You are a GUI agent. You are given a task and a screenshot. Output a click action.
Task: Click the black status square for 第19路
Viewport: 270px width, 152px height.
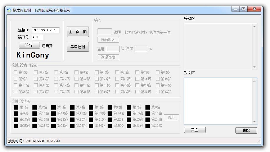tap(54, 120)
